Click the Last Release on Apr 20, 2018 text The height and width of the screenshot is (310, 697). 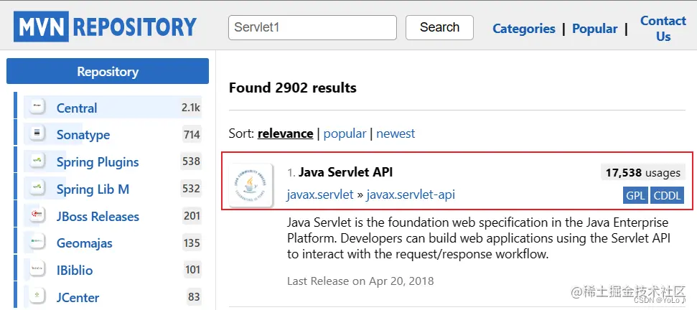360,281
